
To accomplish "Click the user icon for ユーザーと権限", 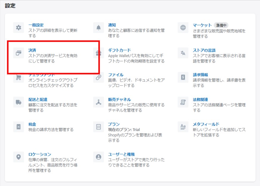I will pos(99,157).
